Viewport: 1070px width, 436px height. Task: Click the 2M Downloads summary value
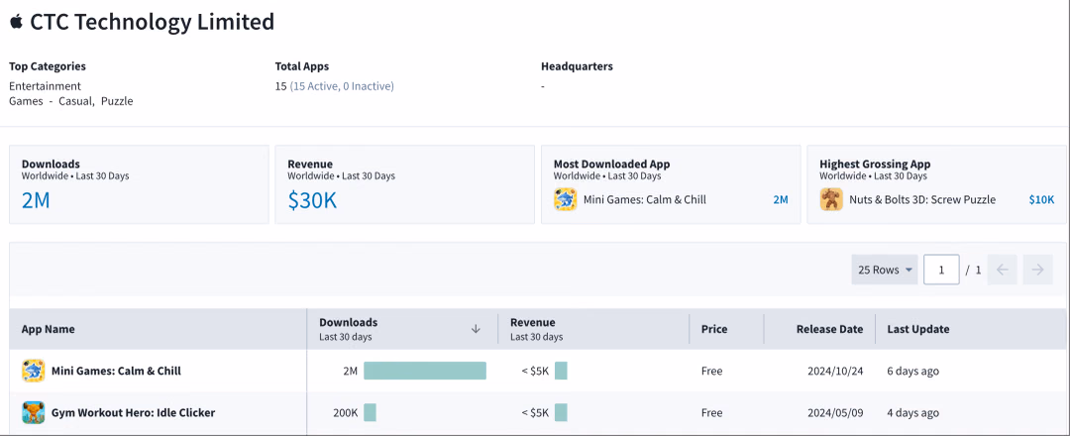36,200
